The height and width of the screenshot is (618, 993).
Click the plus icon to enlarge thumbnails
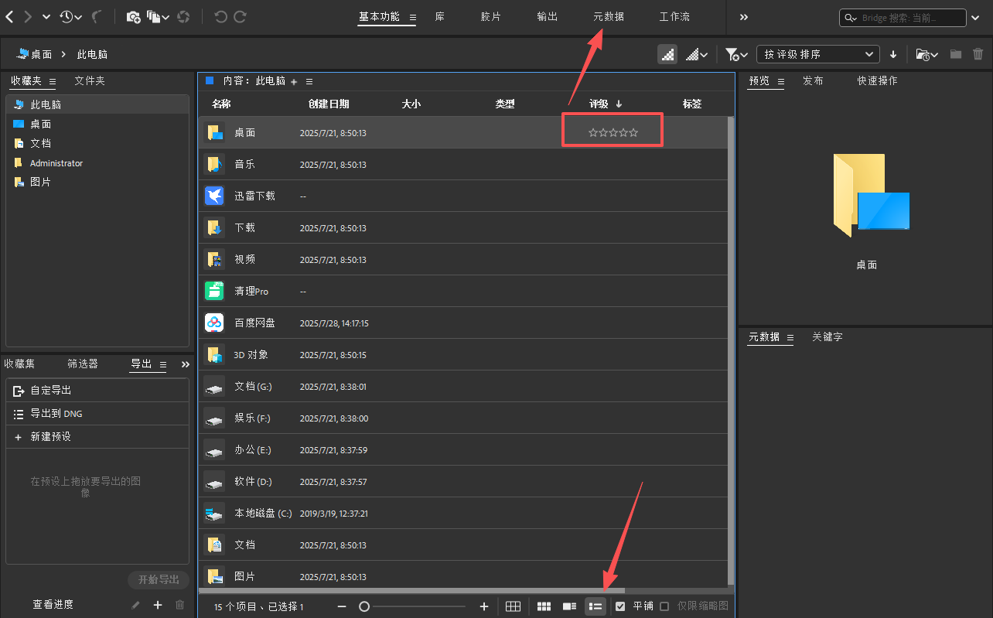[x=484, y=606]
